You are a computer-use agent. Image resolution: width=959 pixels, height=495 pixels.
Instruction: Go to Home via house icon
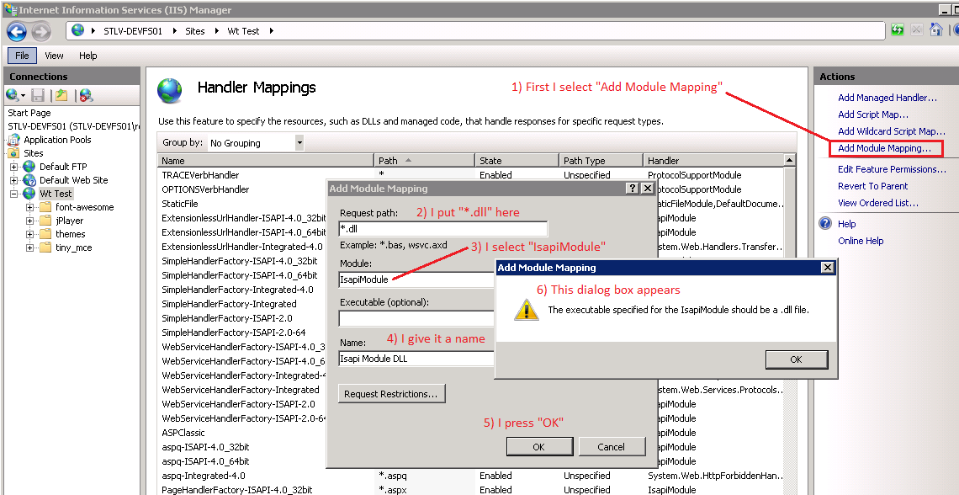tap(935, 30)
